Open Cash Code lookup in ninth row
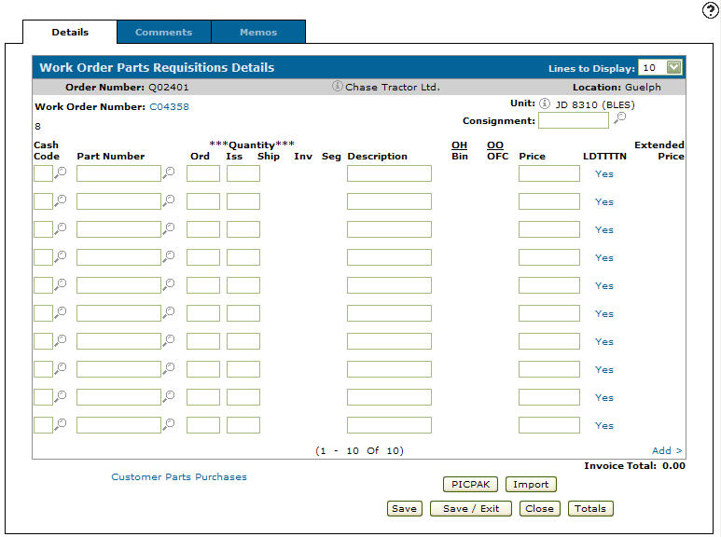Viewport: 721px width, 537px height. pyautogui.click(x=61, y=397)
